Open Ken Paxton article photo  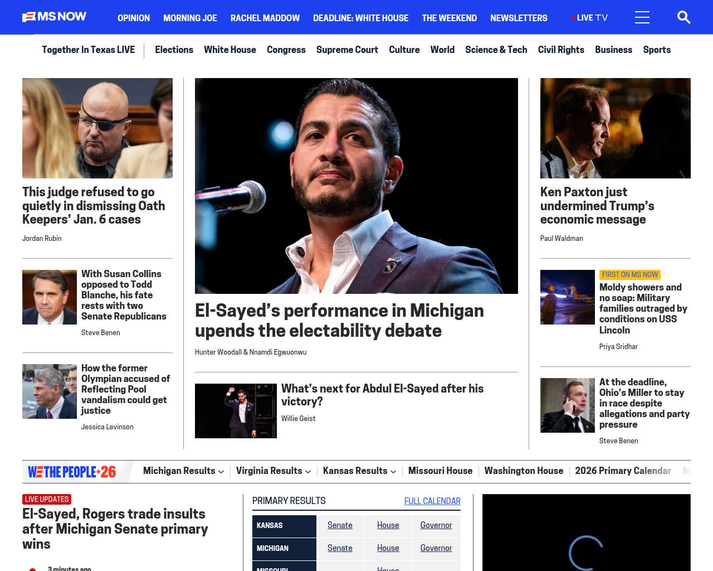click(x=616, y=128)
